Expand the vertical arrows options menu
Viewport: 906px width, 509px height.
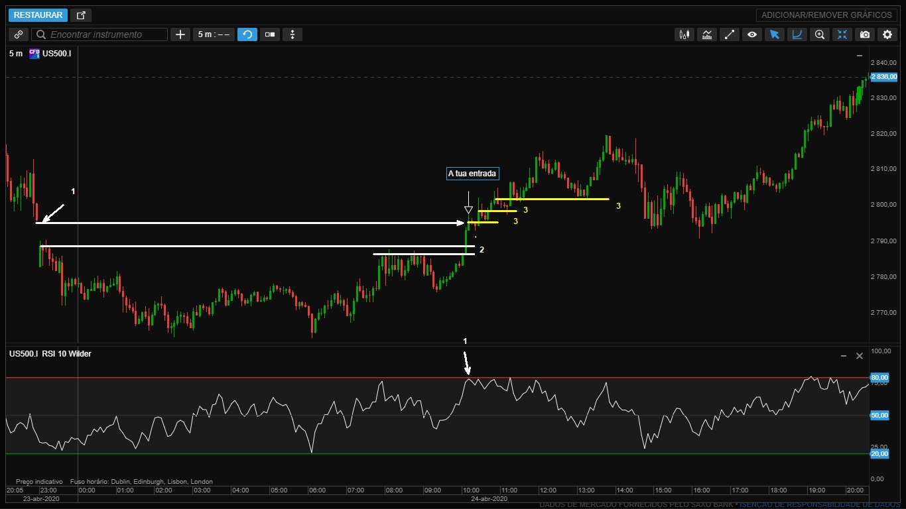(292, 34)
